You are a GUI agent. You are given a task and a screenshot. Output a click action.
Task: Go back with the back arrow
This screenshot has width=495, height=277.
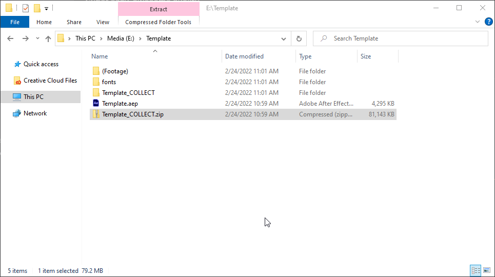point(10,38)
